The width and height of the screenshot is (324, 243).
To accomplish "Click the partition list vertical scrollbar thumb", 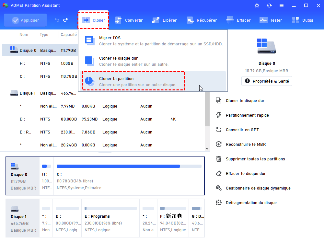I will pyautogui.click(x=207, y=109).
